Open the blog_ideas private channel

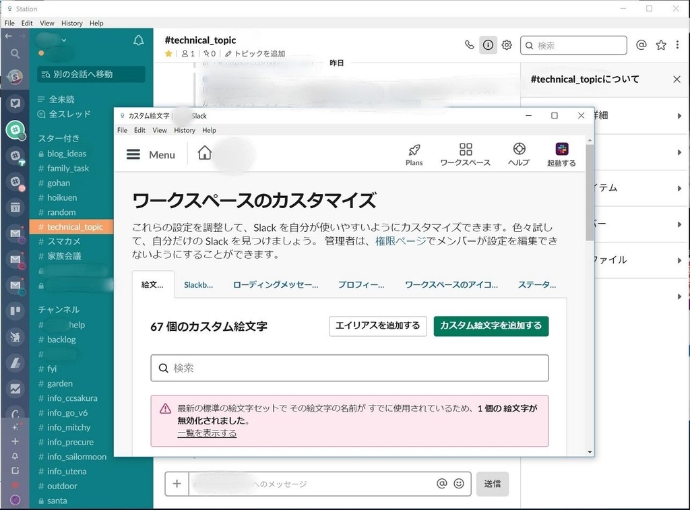tap(62, 154)
